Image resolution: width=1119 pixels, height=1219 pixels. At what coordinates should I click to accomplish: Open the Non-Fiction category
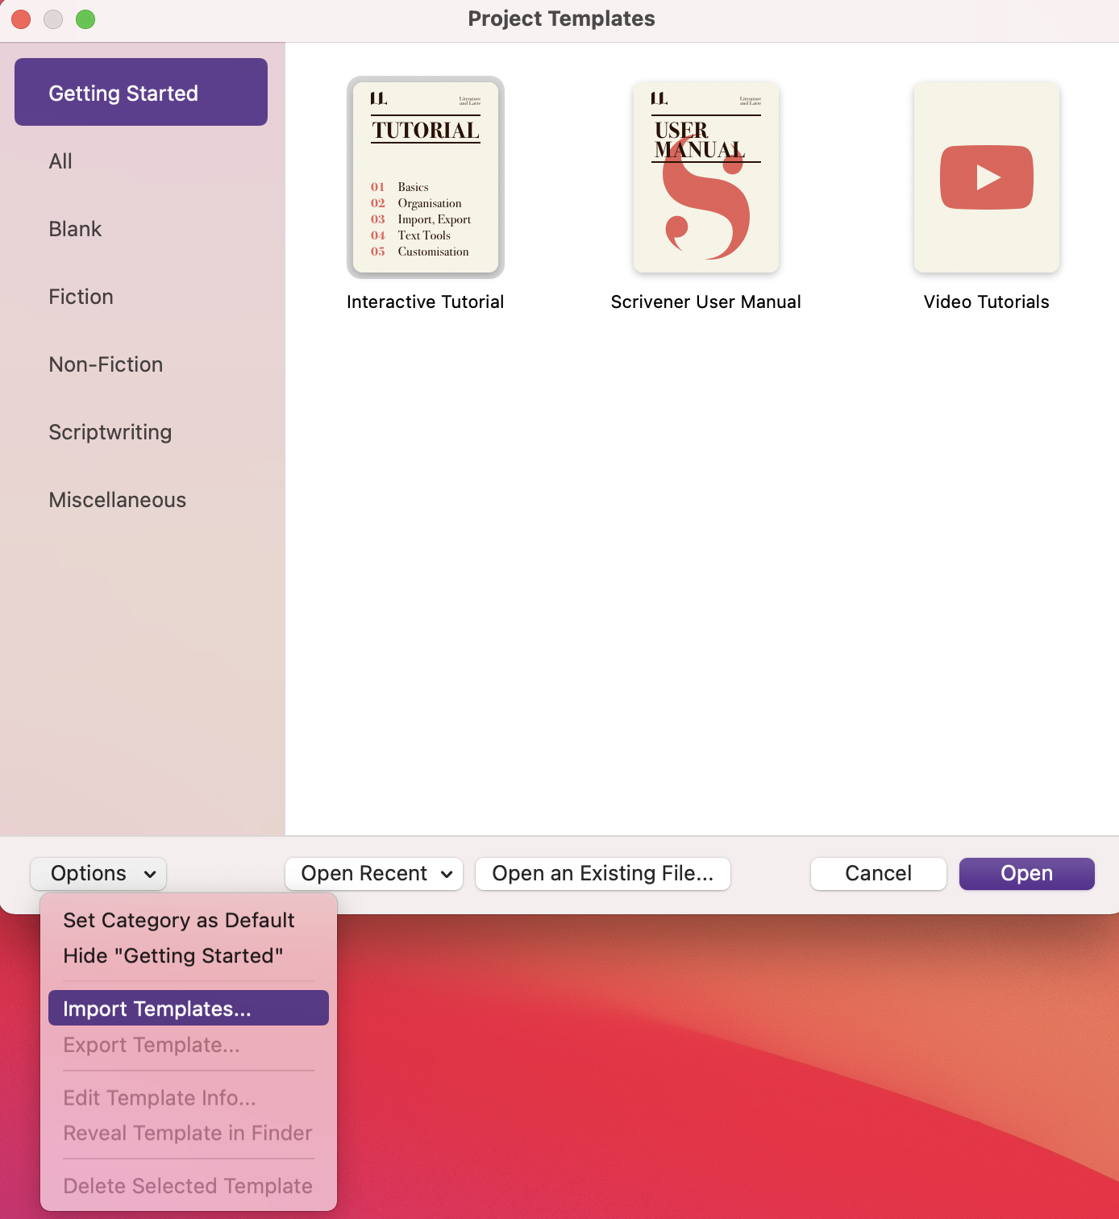141,364
